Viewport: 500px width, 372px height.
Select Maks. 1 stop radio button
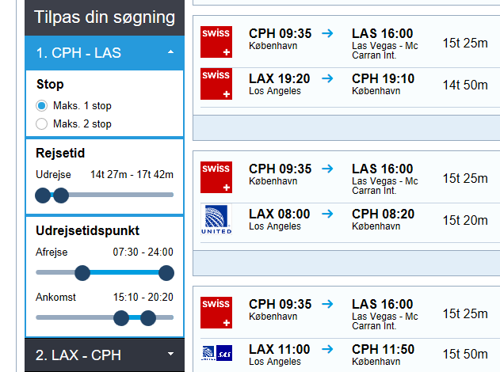[x=41, y=105]
